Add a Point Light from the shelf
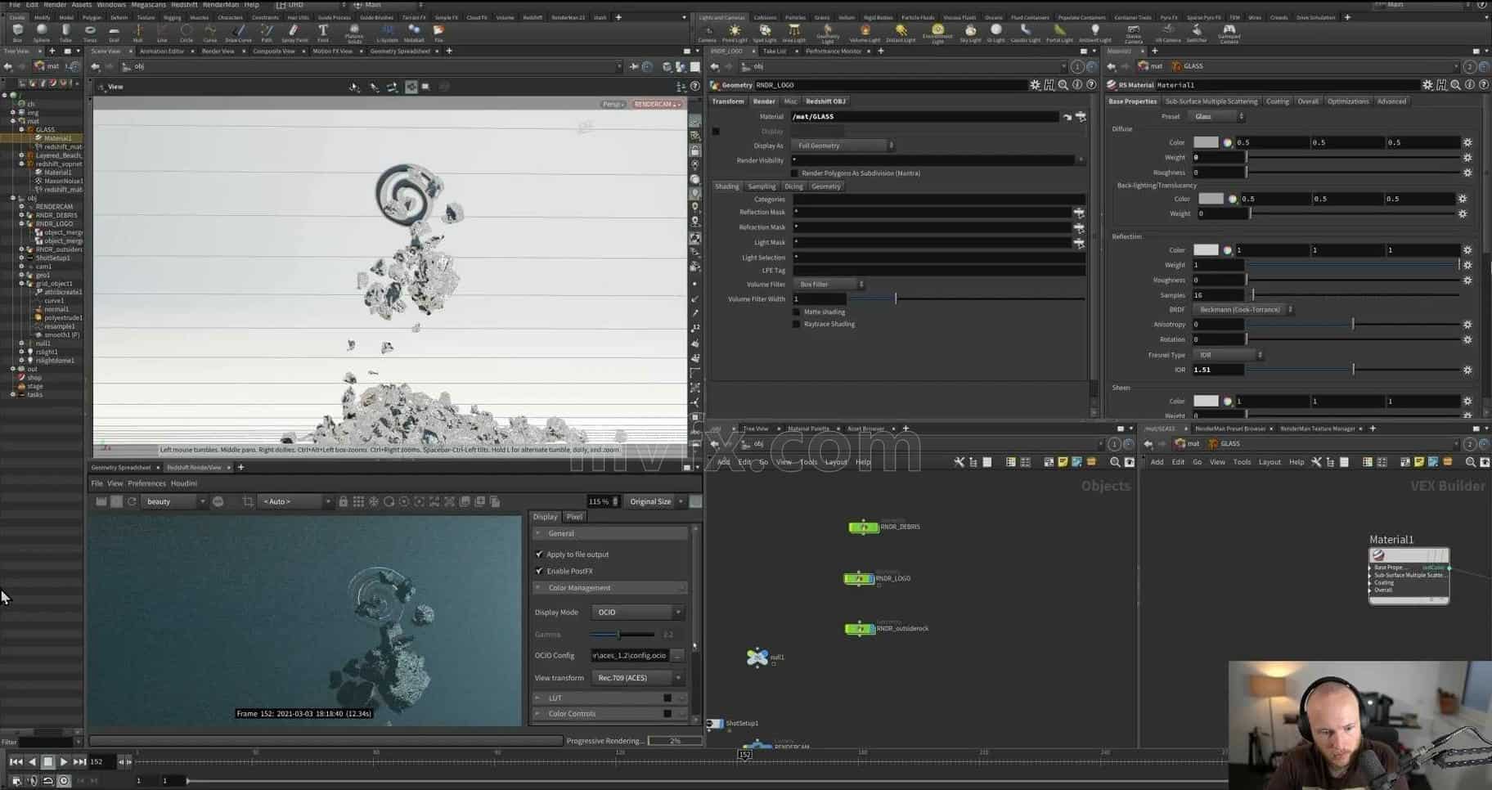This screenshot has height=790, width=1492. click(735, 34)
